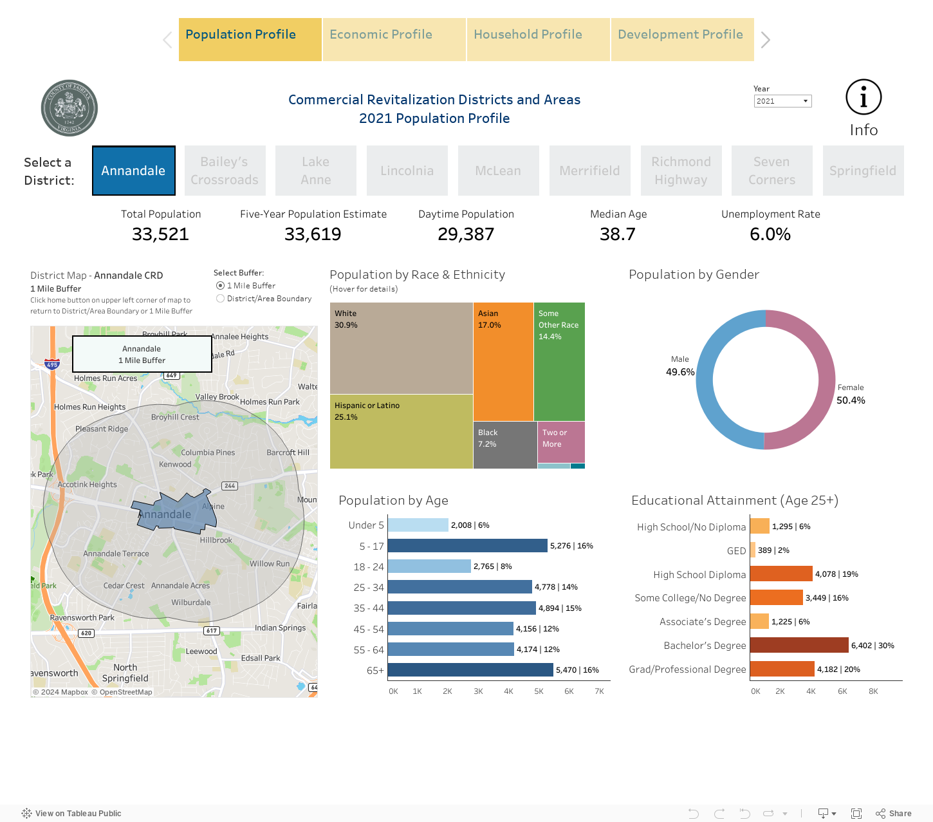The image size is (933, 822).
Task: Select the Annandale district button
Action: [x=134, y=171]
